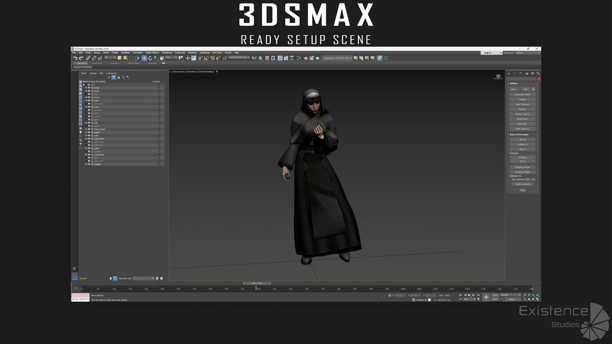Click the Perspective Match utility button
Image resolution: width=612 pixels, height=344 pixels.
[x=522, y=94]
